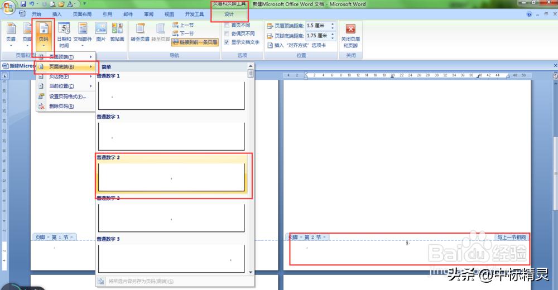Viewport: 558px width, 290px height.
Task: Switch to the 页面布局 ribbon tab
Action: point(82,14)
